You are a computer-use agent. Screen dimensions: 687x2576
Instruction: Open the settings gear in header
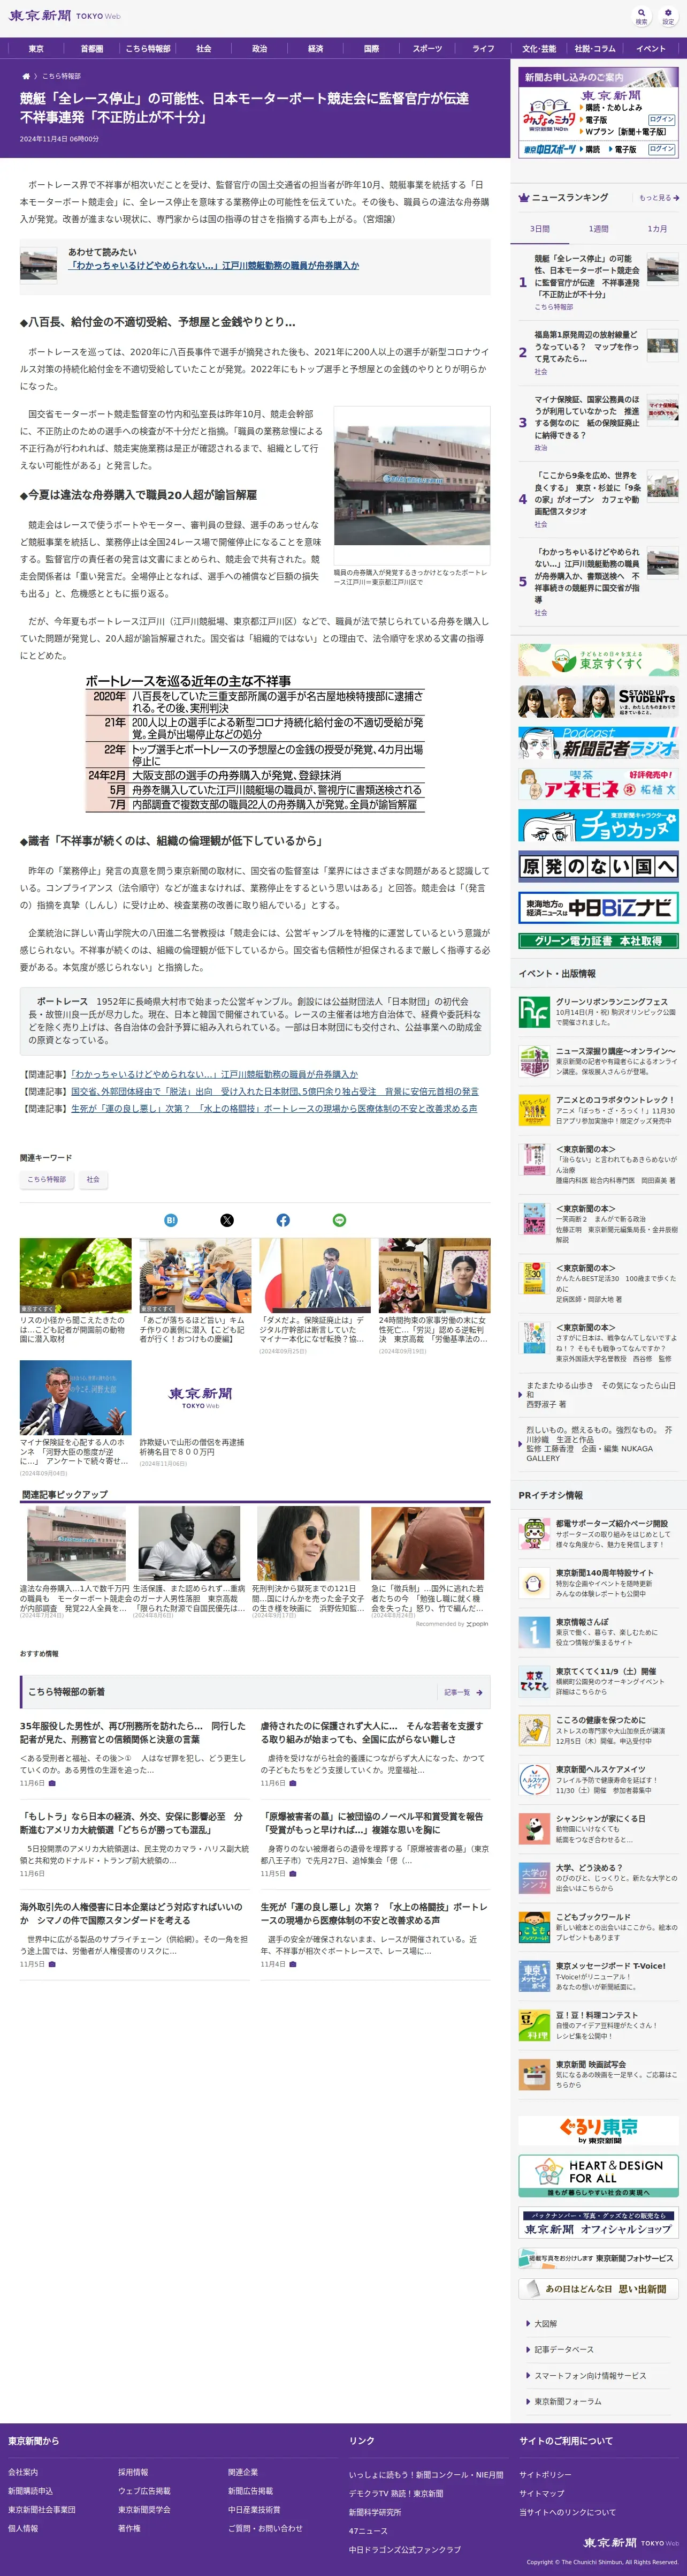point(668,16)
